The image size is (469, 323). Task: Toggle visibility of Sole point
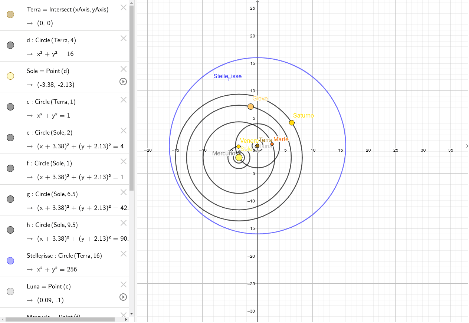pos(10,76)
